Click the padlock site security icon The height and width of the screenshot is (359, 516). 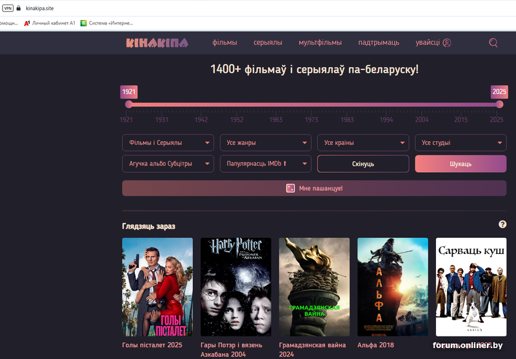click(x=19, y=8)
